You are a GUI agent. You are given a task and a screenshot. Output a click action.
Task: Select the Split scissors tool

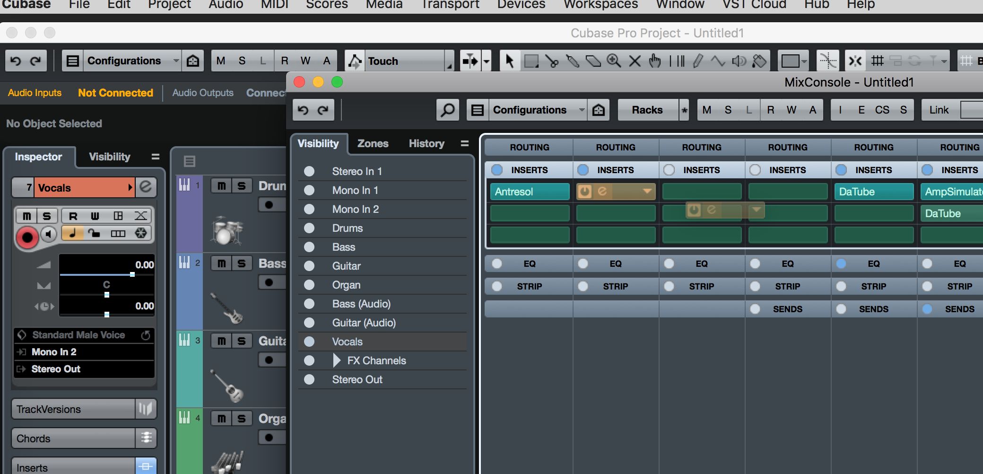[x=551, y=61]
